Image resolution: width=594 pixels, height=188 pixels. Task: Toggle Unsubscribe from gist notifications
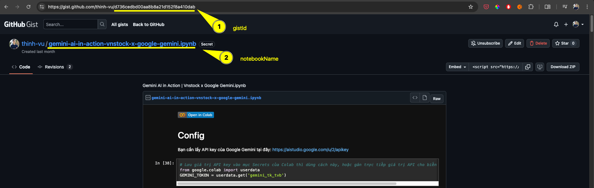[485, 43]
